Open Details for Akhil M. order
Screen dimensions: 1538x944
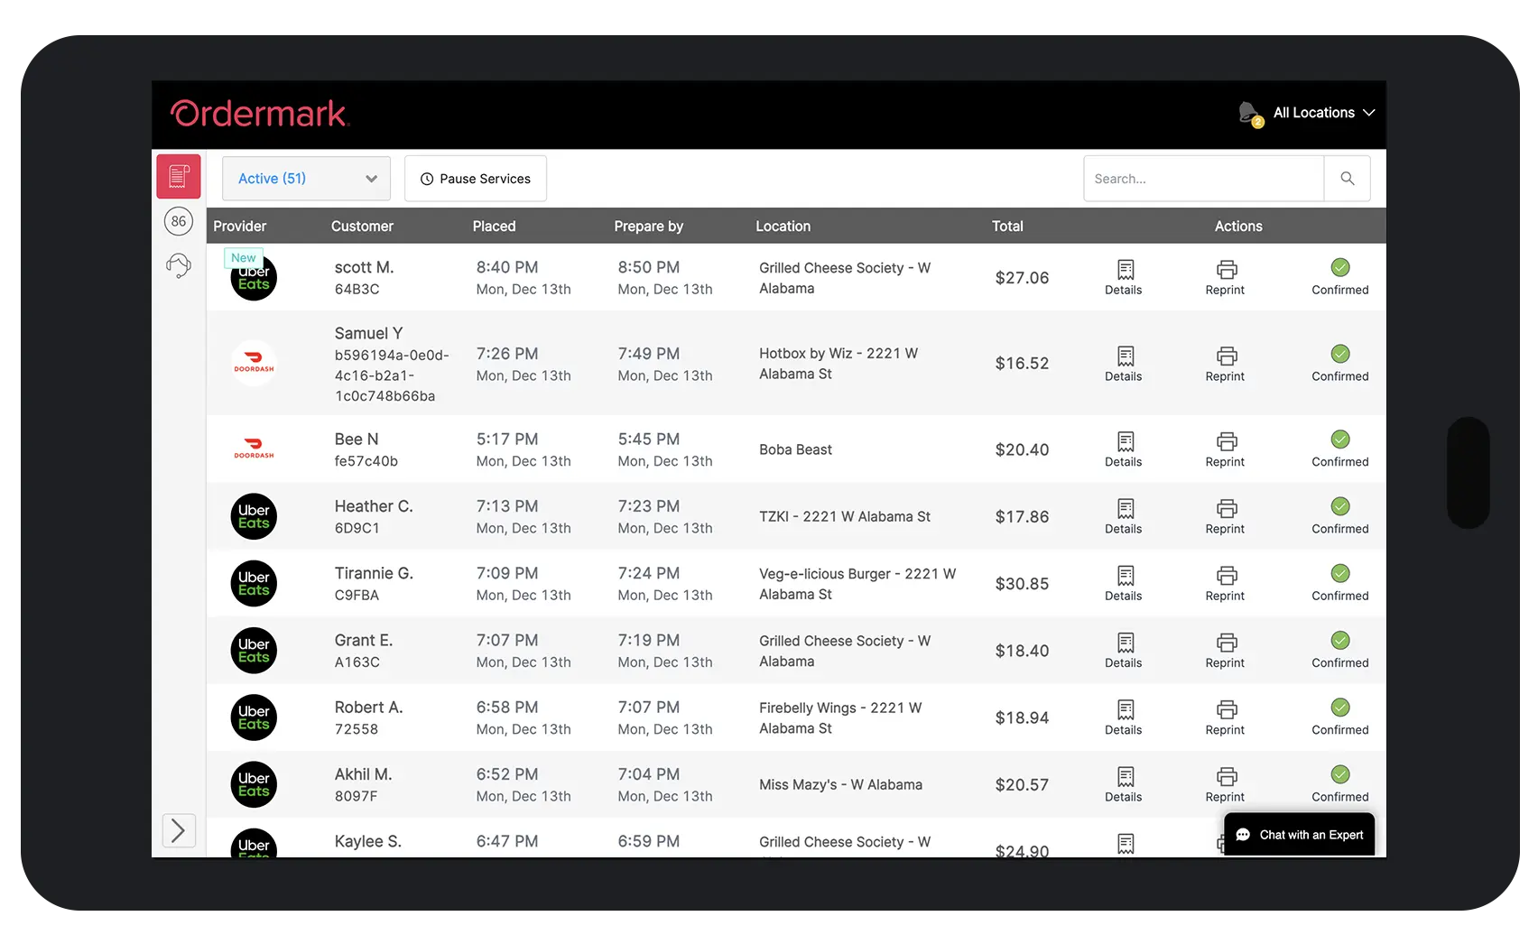click(x=1124, y=784)
